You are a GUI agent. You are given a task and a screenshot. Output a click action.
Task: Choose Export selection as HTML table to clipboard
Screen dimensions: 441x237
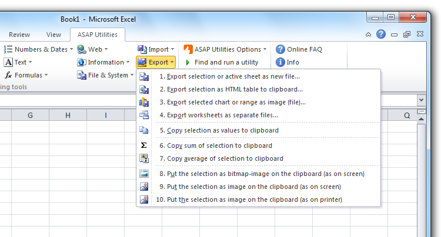coord(259,89)
